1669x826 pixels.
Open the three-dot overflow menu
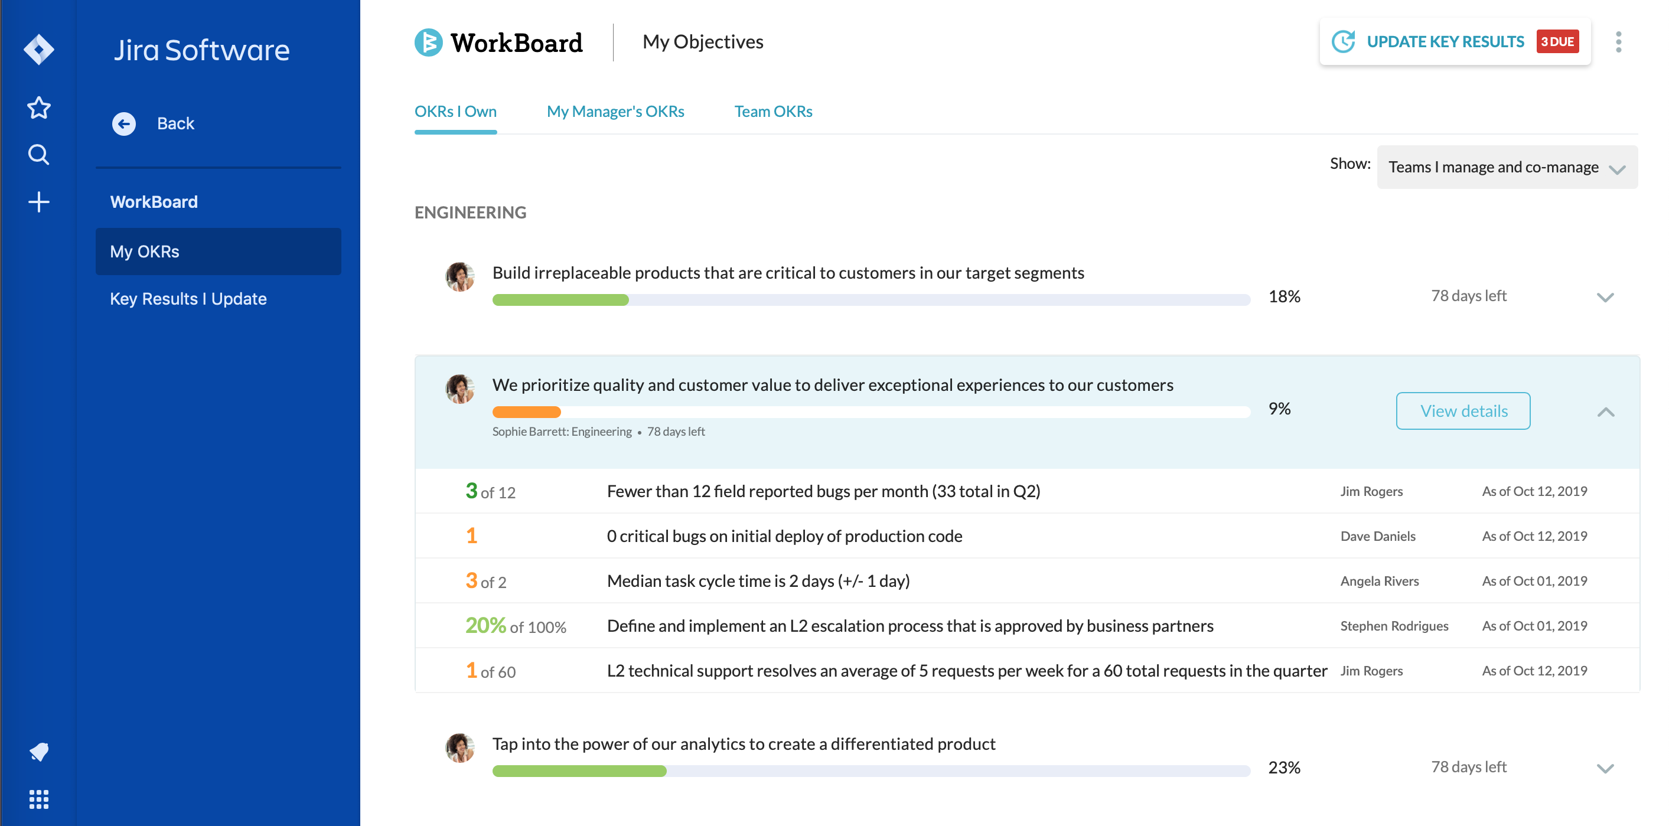(x=1618, y=42)
